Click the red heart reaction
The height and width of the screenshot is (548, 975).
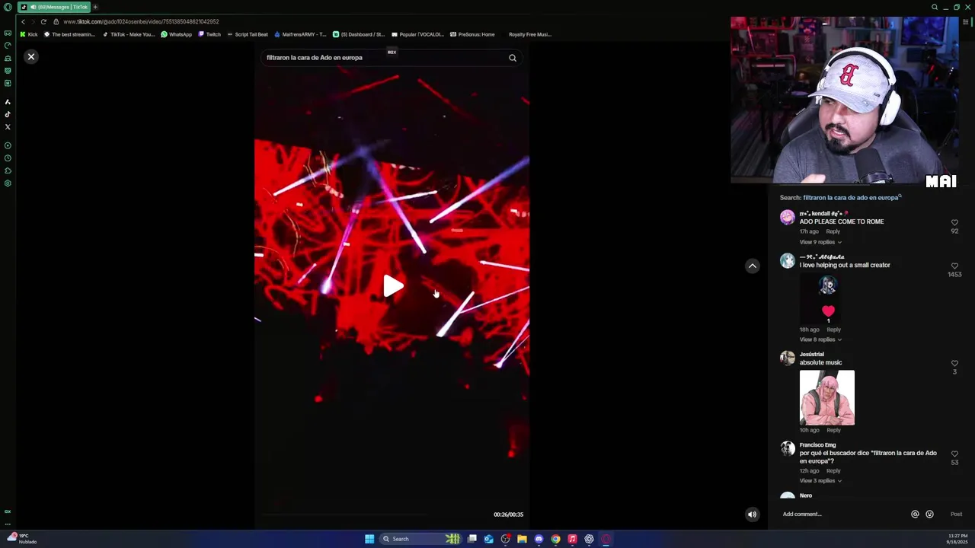pos(828,311)
